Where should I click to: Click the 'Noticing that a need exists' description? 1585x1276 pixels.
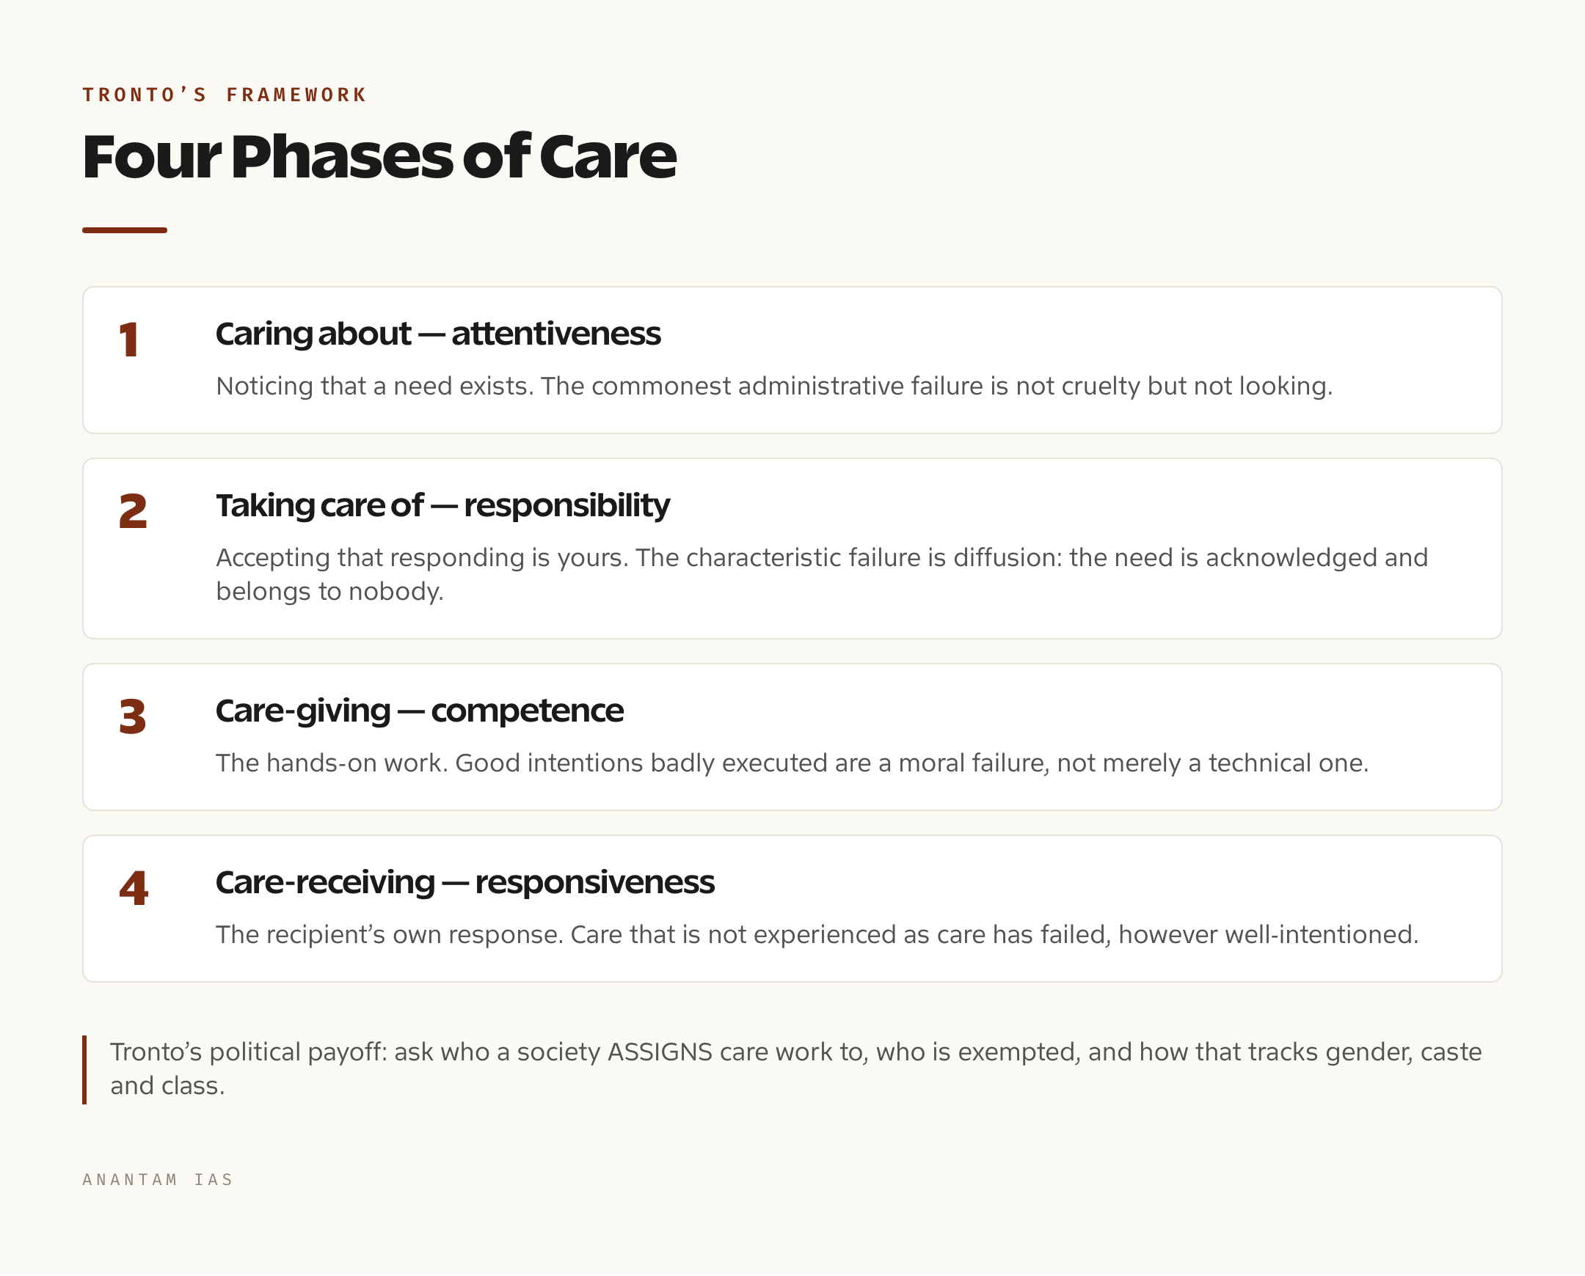coord(773,386)
